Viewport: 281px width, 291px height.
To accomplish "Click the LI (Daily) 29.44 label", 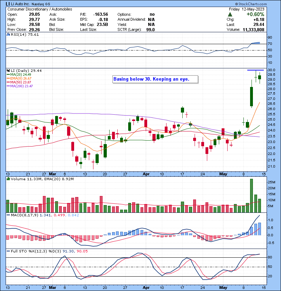I will (26, 70).
